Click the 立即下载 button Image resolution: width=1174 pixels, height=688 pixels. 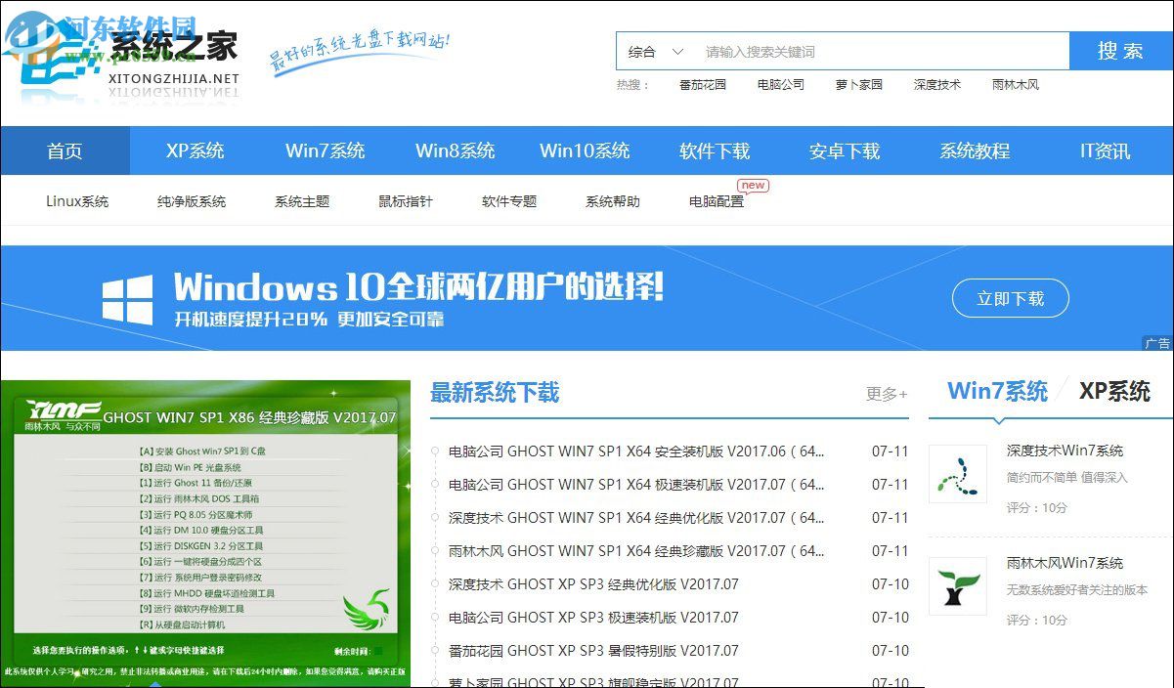click(1011, 298)
